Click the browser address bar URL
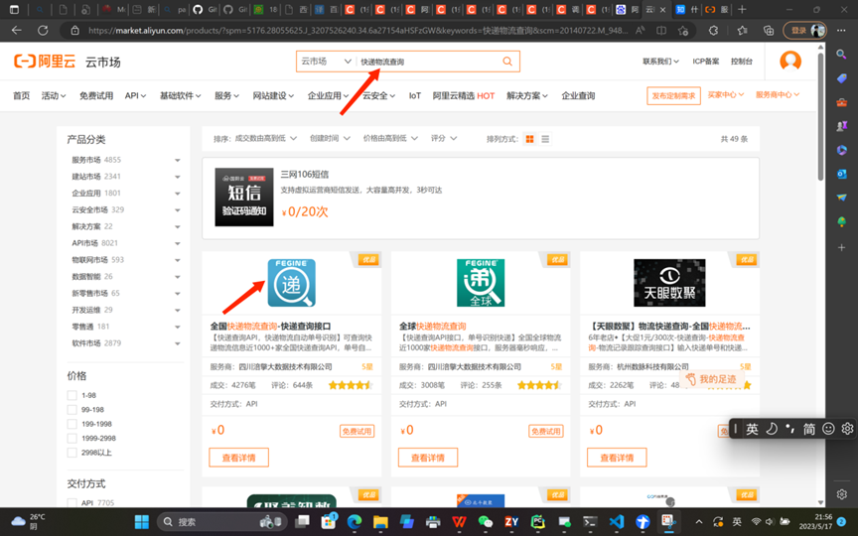 (357, 31)
